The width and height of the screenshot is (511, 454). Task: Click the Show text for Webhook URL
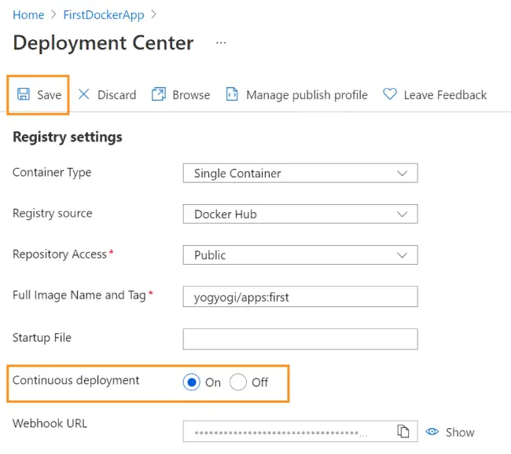click(460, 432)
